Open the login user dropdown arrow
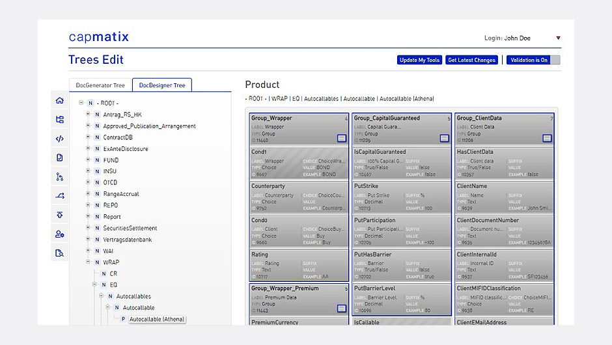Image resolution: width=612 pixels, height=345 pixels. (x=558, y=38)
